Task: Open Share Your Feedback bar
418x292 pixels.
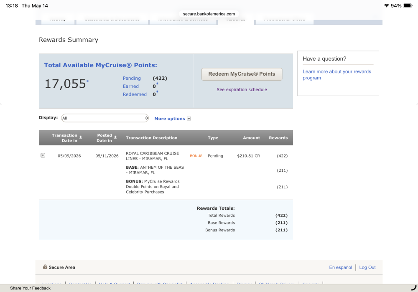Action: click(31, 288)
